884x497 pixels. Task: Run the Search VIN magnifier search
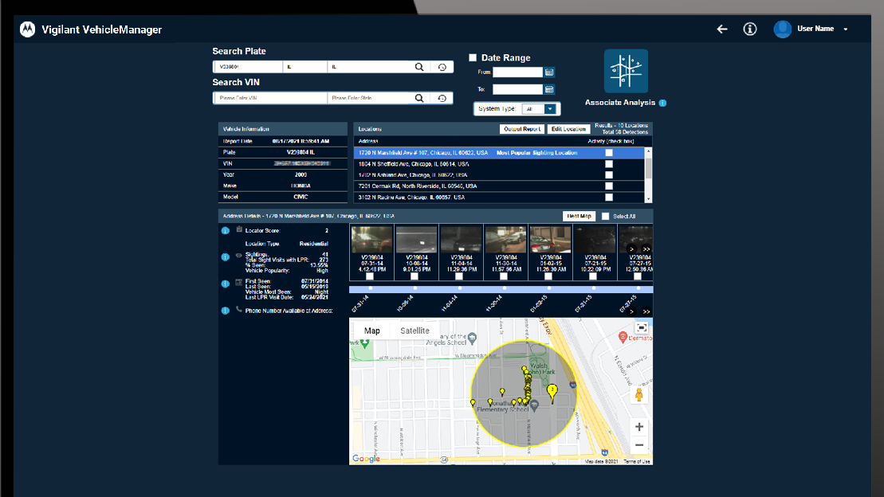(419, 98)
